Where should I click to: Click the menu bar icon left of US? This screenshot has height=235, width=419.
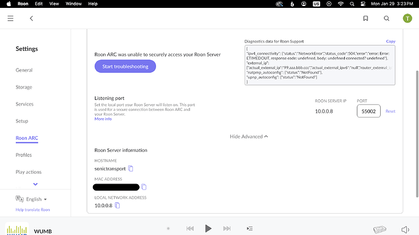pyautogui.click(x=304, y=4)
